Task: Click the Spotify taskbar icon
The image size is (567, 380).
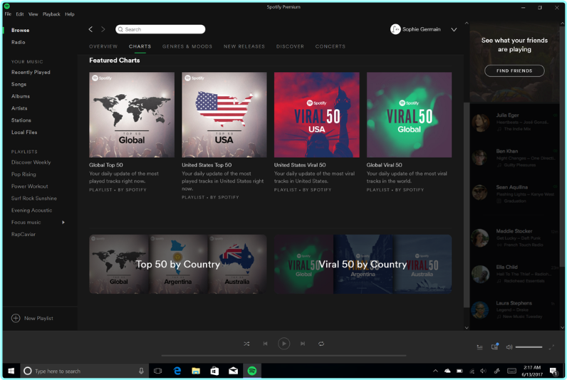Action: click(x=252, y=371)
